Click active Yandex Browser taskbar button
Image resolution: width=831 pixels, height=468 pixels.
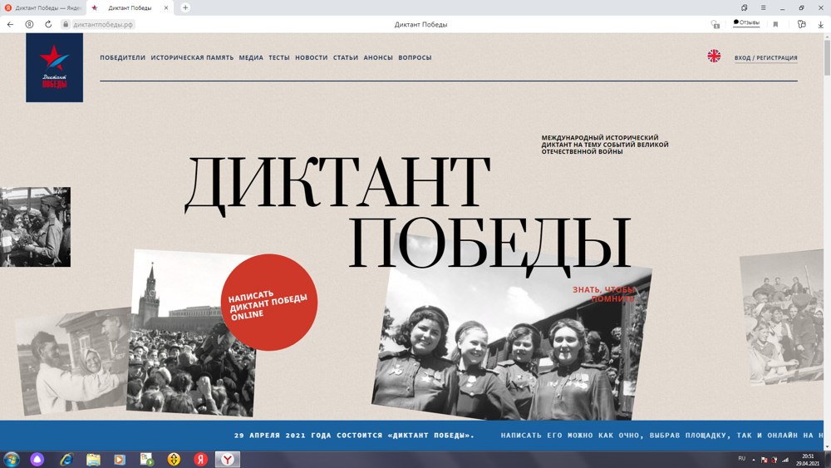[x=228, y=459]
